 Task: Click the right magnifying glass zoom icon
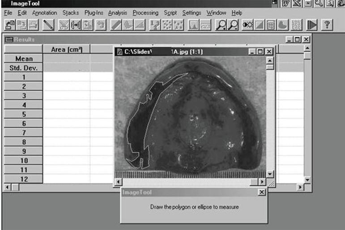pyautogui.click(x=233, y=26)
